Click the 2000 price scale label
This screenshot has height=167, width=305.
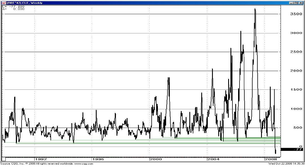[296, 71]
